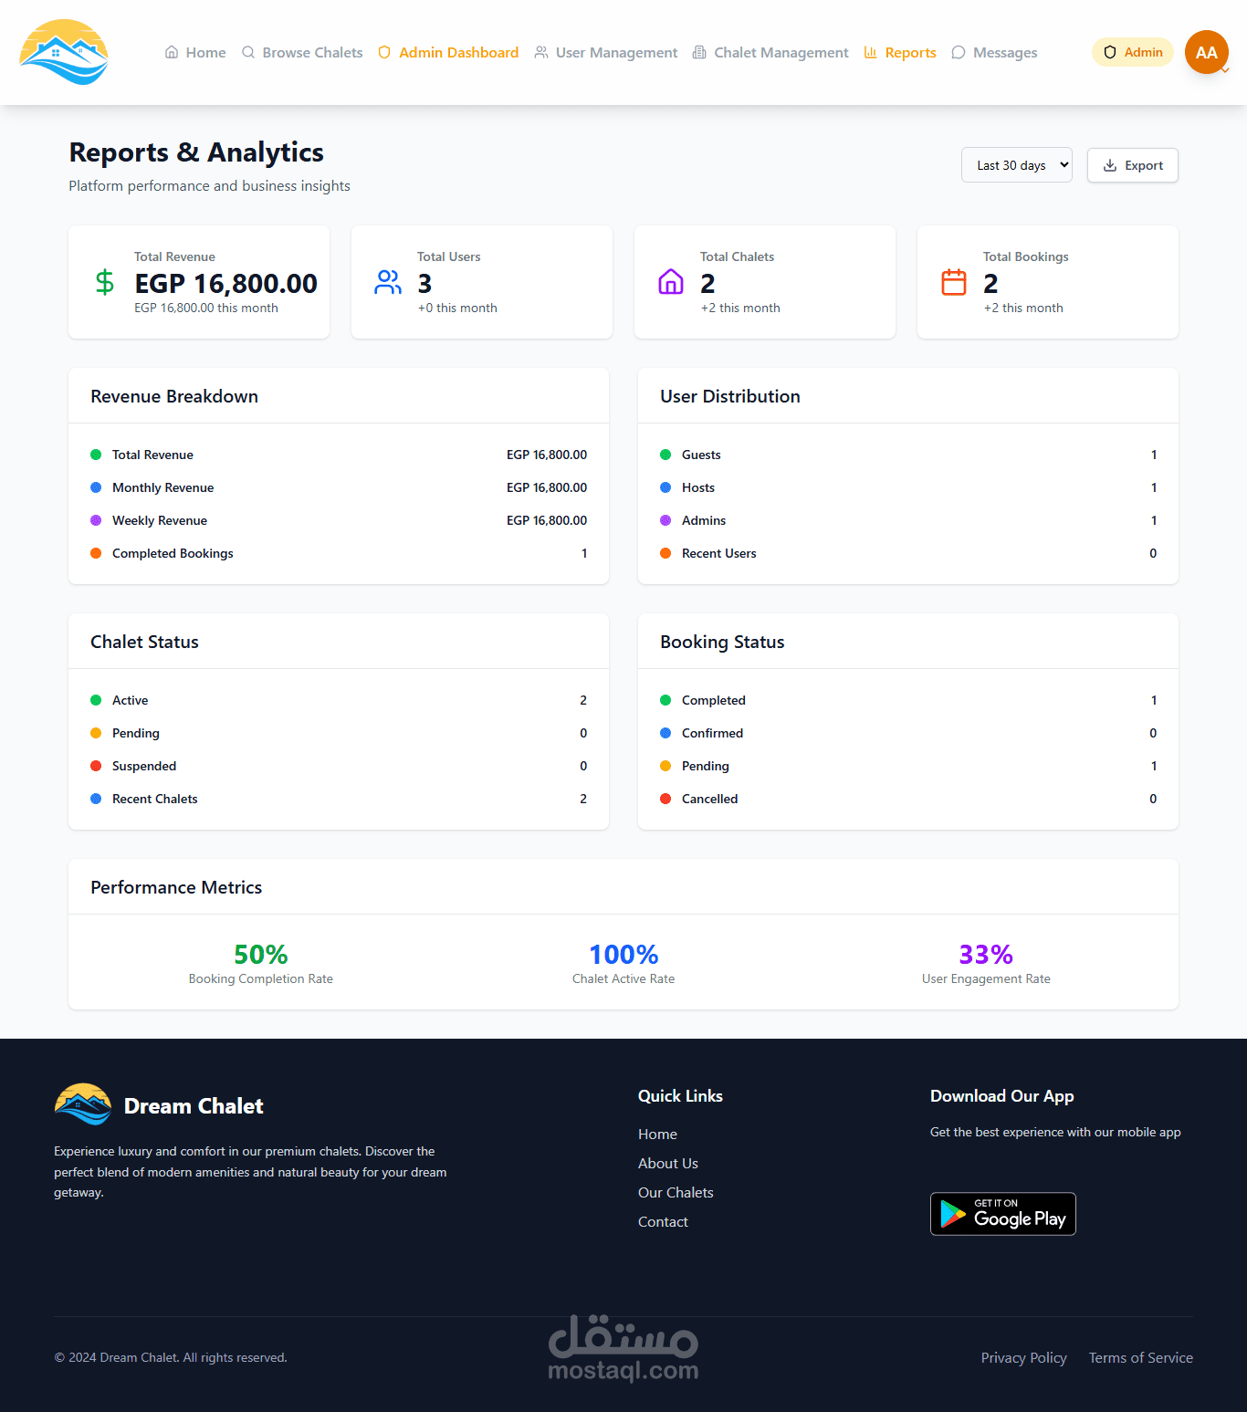Click the Confirmed row label
This screenshot has width=1247, height=1412.
coord(712,733)
